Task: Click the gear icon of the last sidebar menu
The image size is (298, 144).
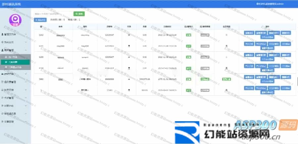Action: pyautogui.click(x=2, y=122)
